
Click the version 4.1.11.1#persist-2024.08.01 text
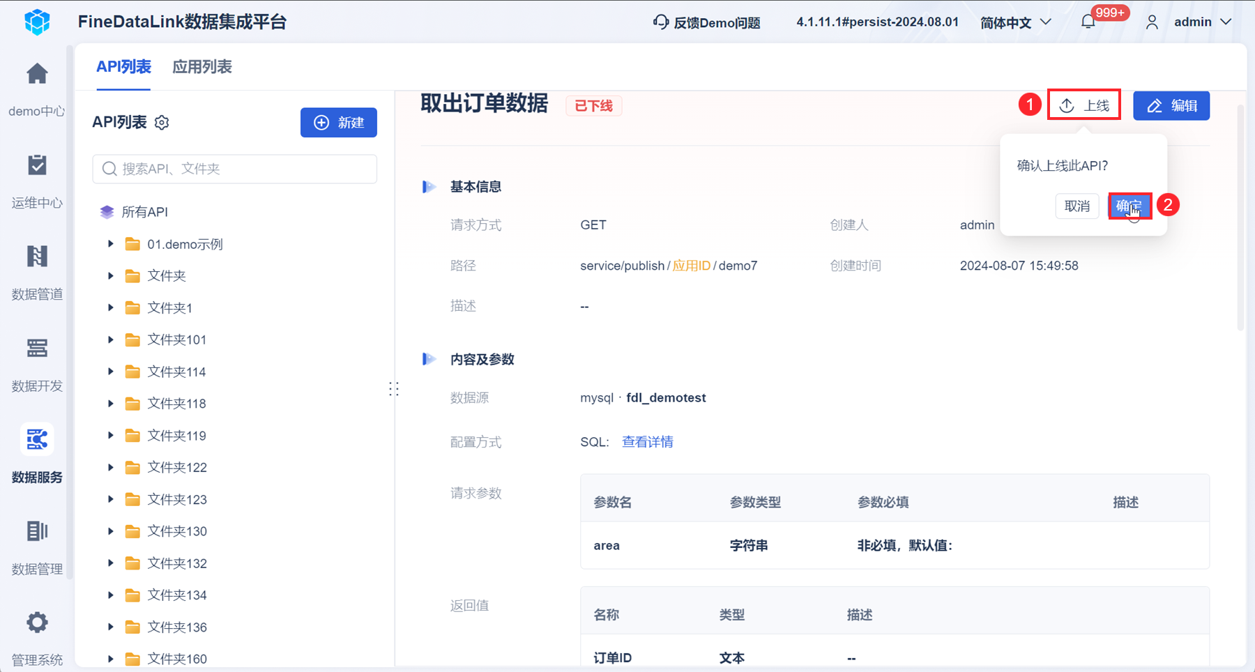coord(878,22)
